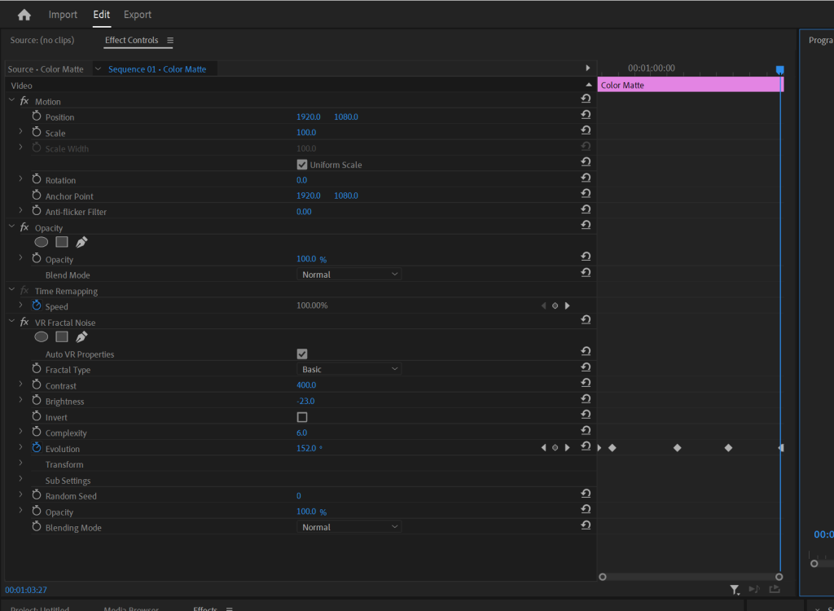Expand the Scale parameter
This screenshot has height=611, width=834.
(x=20, y=131)
